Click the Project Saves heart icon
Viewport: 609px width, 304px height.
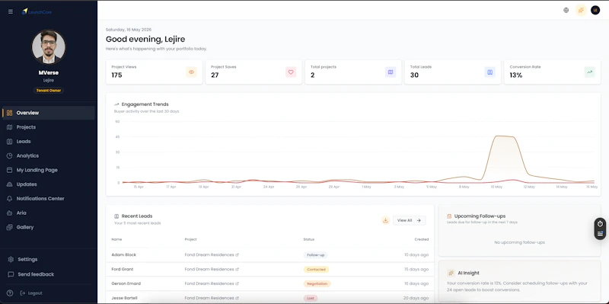coord(291,72)
